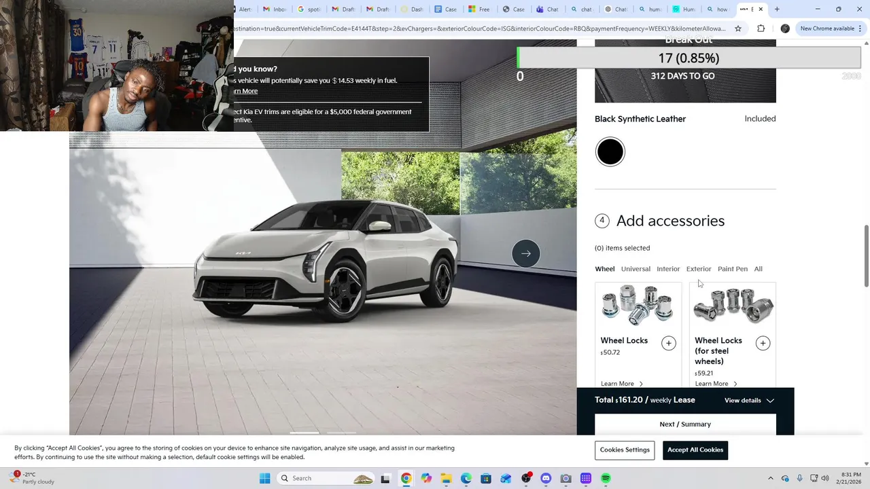Open the purple grid app on the taskbar
870x489 pixels.
click(586, 478)
